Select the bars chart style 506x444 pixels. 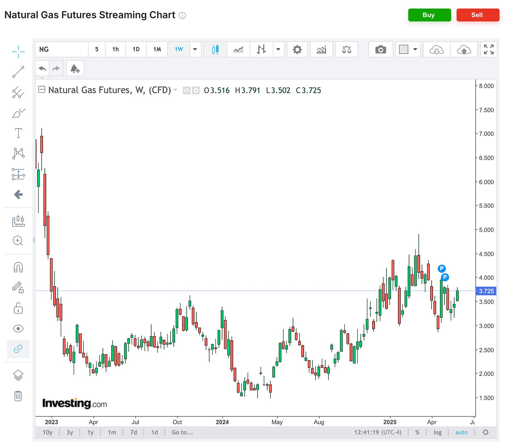(x=261, y=49)
